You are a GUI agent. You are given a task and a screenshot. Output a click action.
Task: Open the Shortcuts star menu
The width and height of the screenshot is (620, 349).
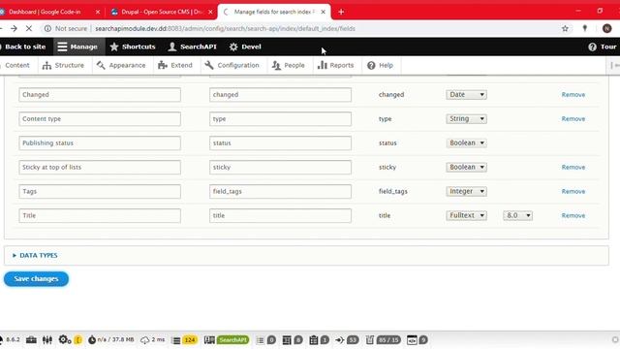pyautogui.click(x=133, y=47)
